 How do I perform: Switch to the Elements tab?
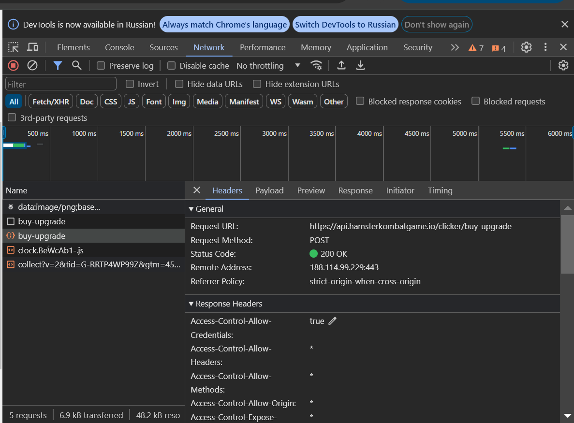coord(73,47)
